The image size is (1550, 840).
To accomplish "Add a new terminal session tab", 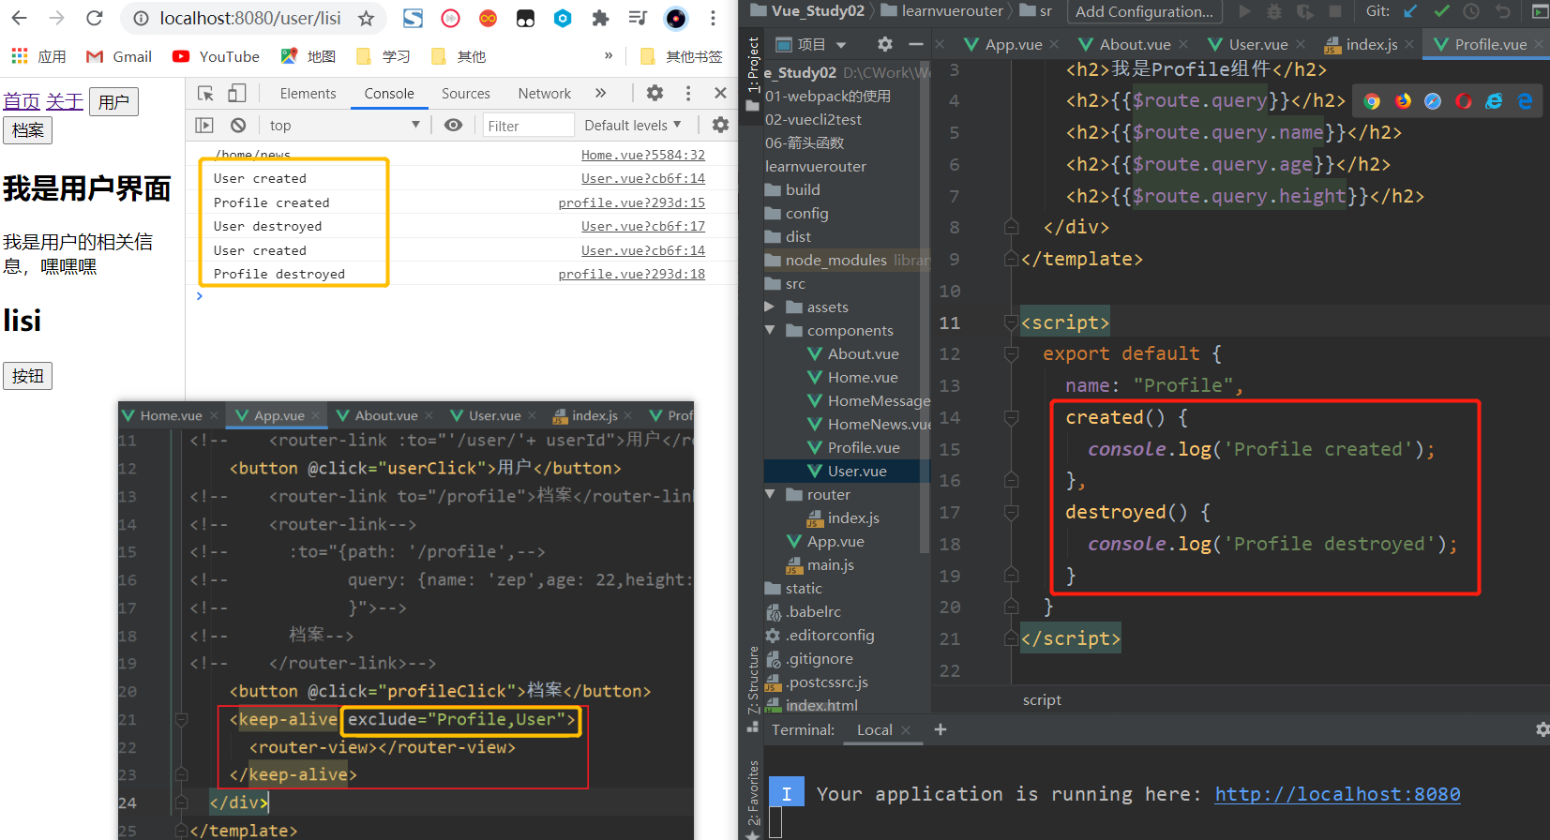I will pos(941,729).
